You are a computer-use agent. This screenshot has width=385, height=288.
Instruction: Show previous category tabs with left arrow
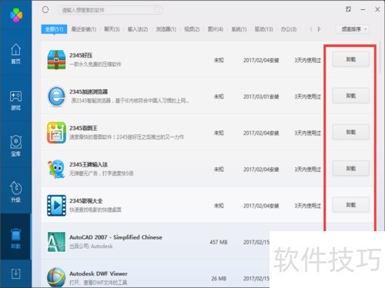tap(311, 29)
